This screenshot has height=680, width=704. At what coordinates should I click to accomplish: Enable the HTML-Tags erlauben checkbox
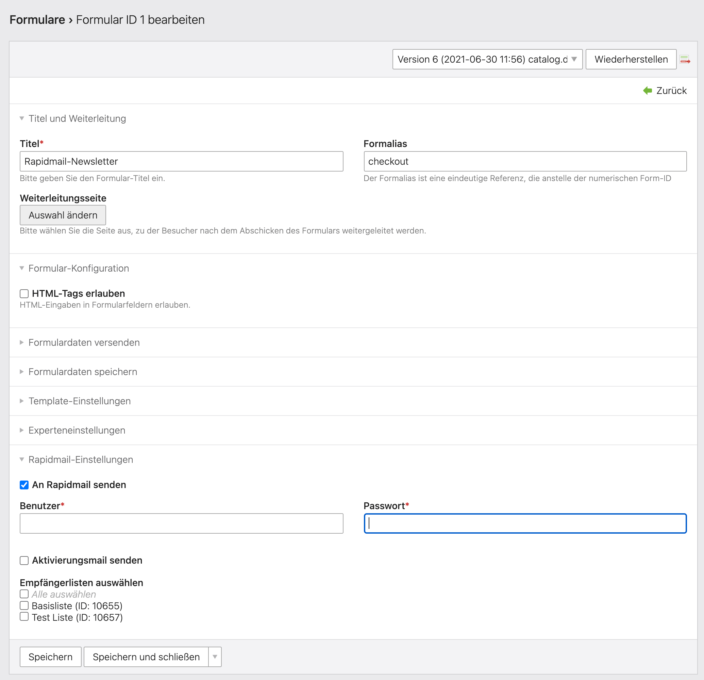24,294
